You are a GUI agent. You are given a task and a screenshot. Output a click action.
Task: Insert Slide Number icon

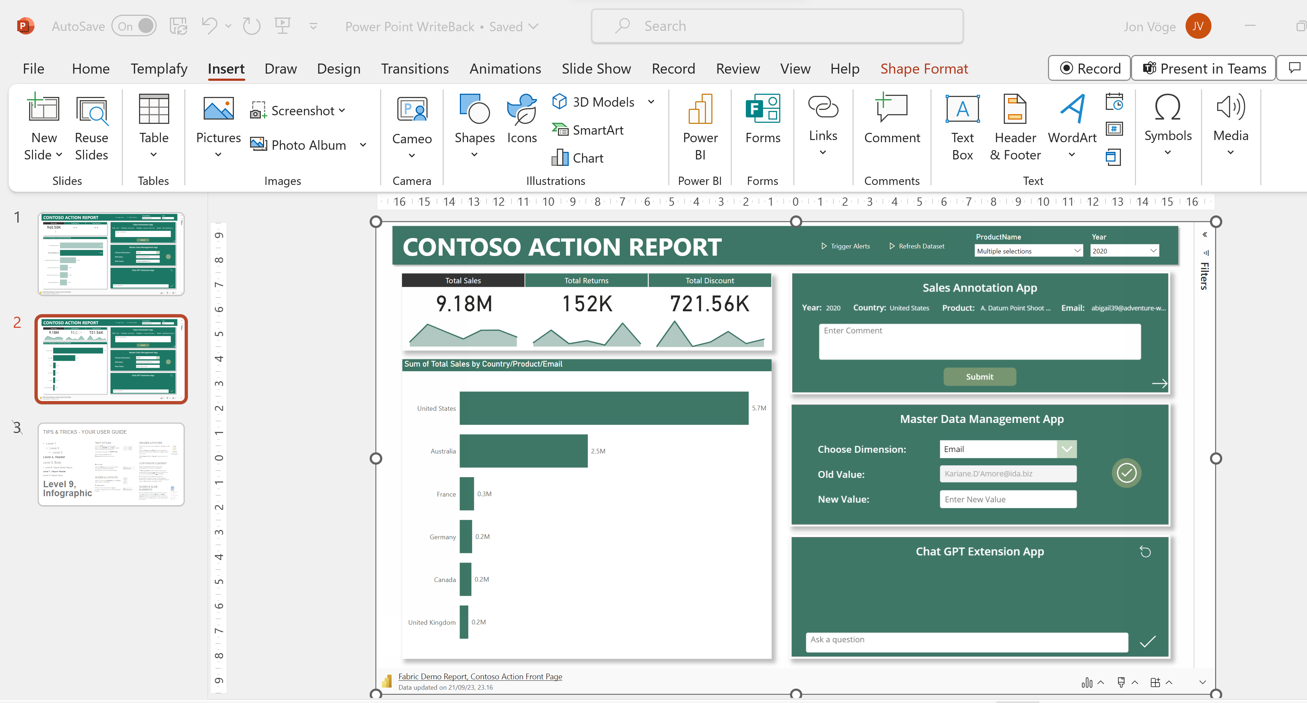click(1114, 129)
